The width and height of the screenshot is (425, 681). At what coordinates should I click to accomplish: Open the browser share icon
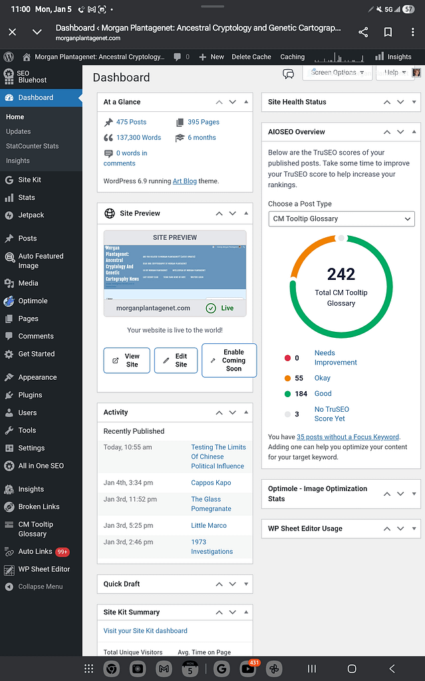click(363, 32)
